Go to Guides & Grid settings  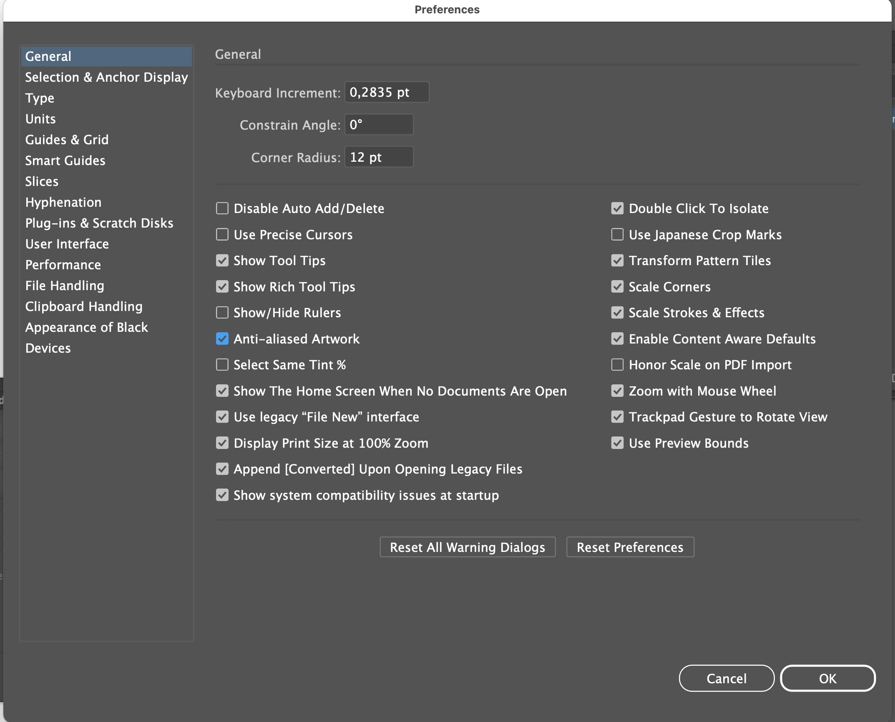click(x=67, y=140)
